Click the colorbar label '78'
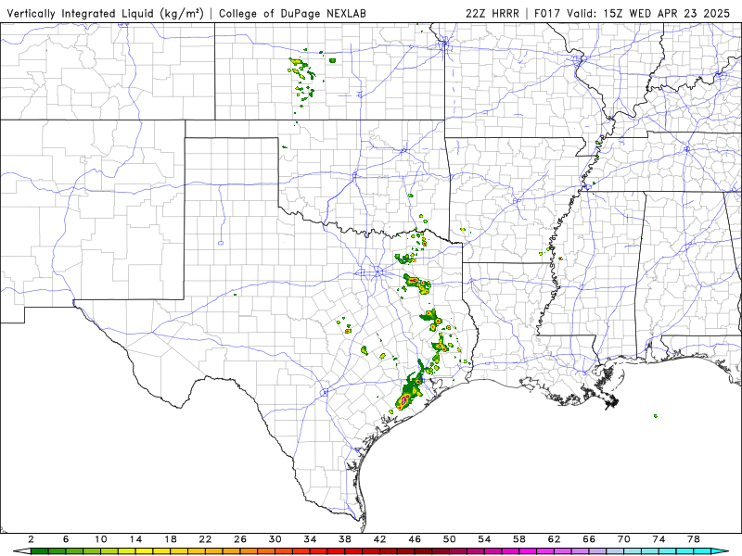 pyautogui.click(x=694, y=539)
